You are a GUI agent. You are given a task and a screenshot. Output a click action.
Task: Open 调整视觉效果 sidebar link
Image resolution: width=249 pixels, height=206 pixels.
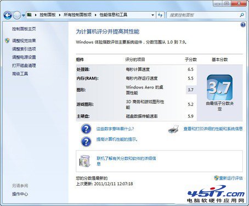click(x=24, y=41)
